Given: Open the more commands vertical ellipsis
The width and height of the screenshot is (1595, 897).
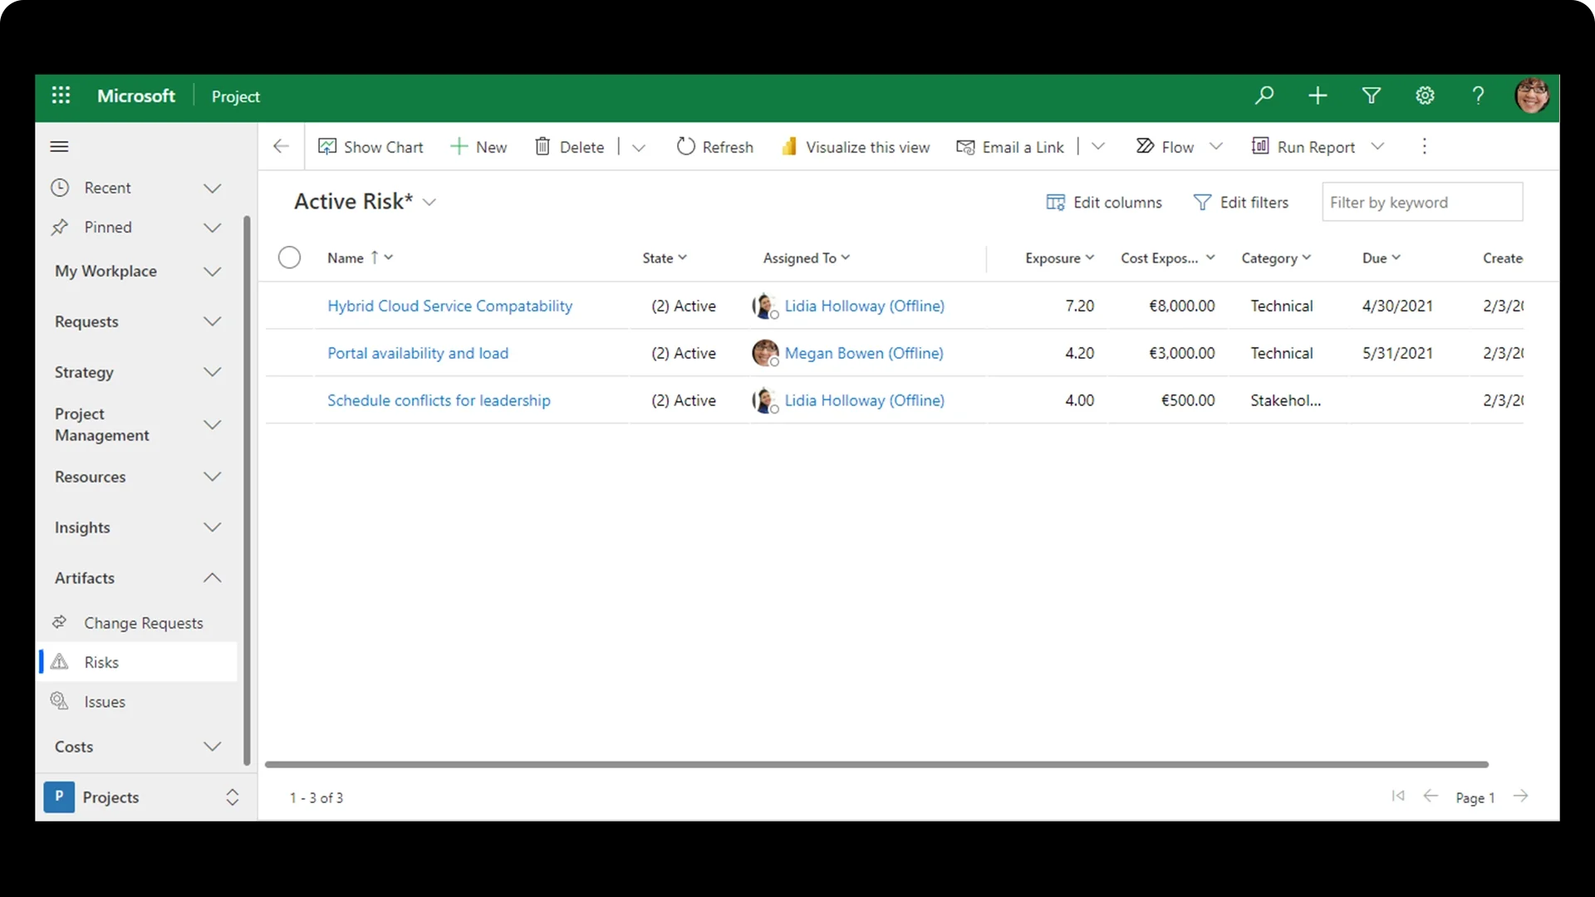Looking at the screenshot, I should [1424, 147].
